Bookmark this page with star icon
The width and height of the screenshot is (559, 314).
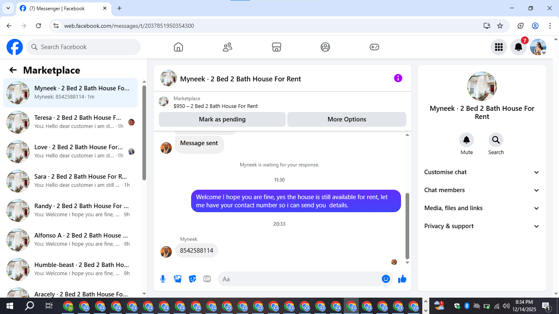(x=500, y=26)
